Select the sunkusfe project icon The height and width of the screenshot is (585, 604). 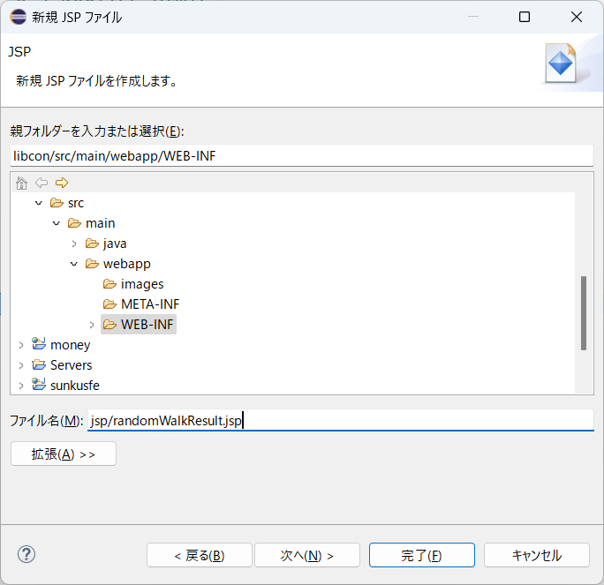coord(39,384)
